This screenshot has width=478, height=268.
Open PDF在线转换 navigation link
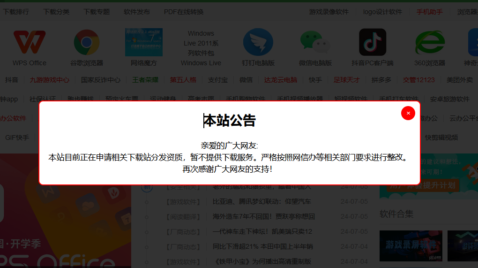184,12
